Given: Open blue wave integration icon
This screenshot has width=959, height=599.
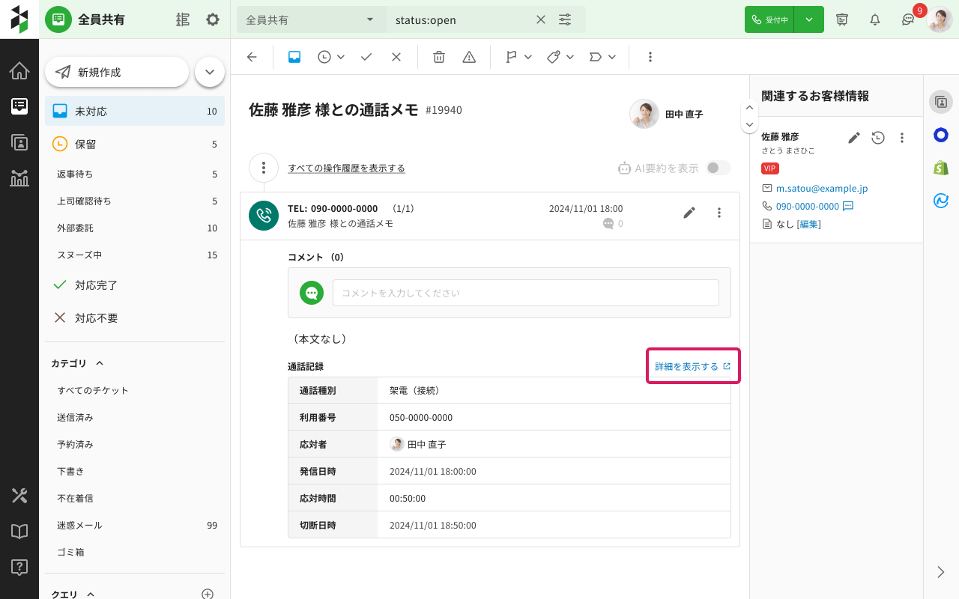Looking at the screenshot, I should tap(941, 201).
